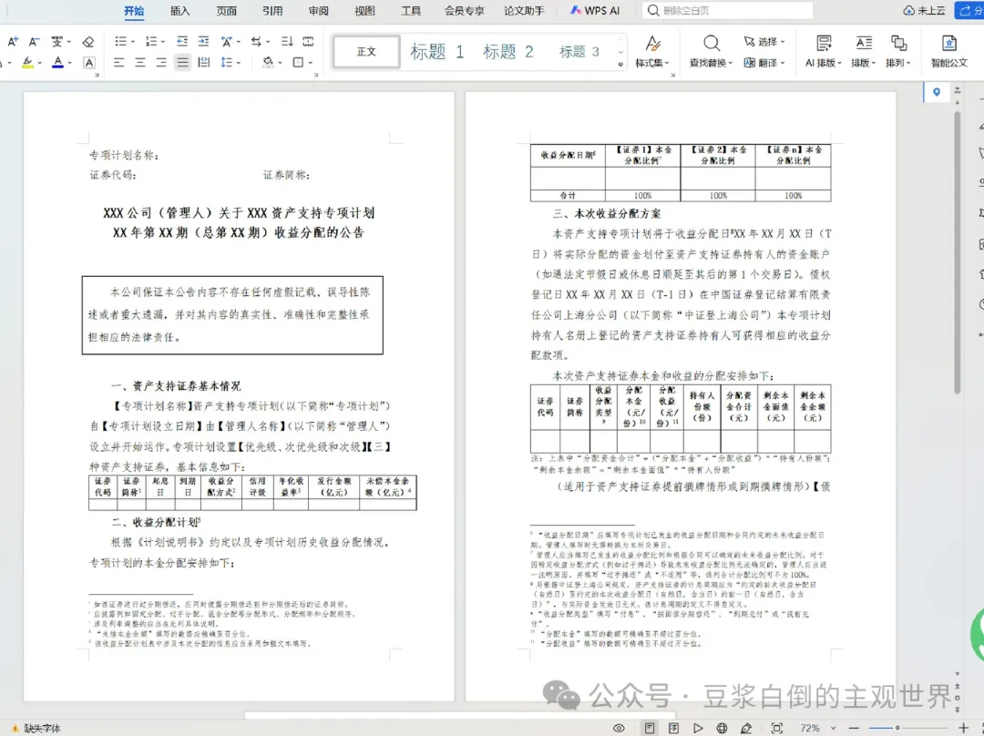Open the Select (选择) dropdown
Viewport: 984px width, 736px height.
[x=764, y=41]
